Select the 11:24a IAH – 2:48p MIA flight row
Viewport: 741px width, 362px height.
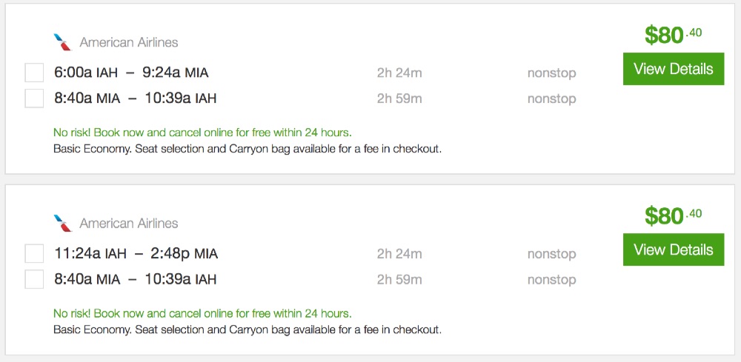click(136, 254)
